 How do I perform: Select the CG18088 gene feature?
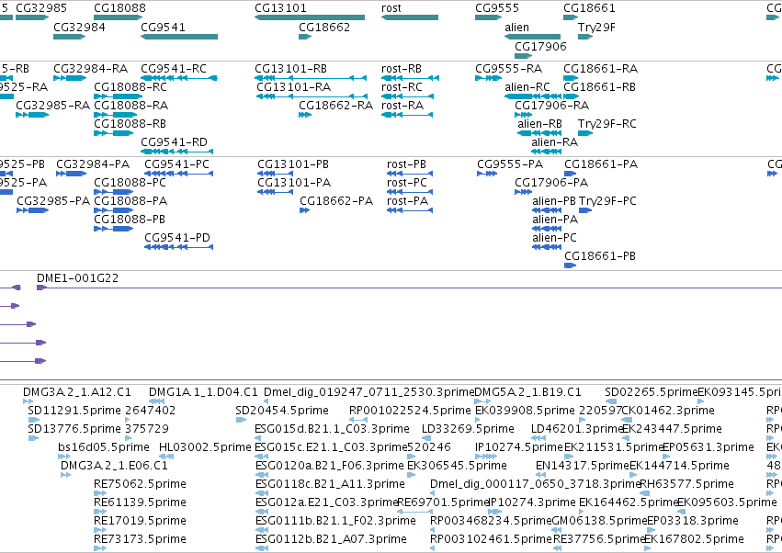[x=119, y=17]
